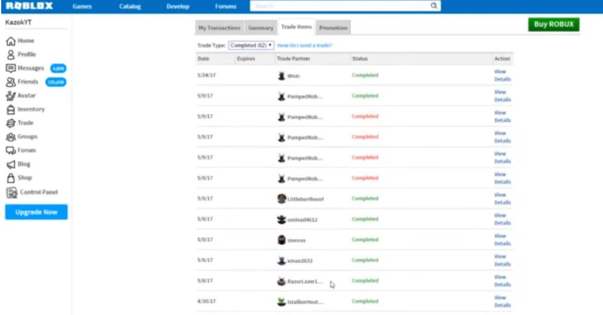Screen dimensions: 603x315
Task: Switch to the Promotion tab
Action: pyautogui.click(x=333, y=28)
